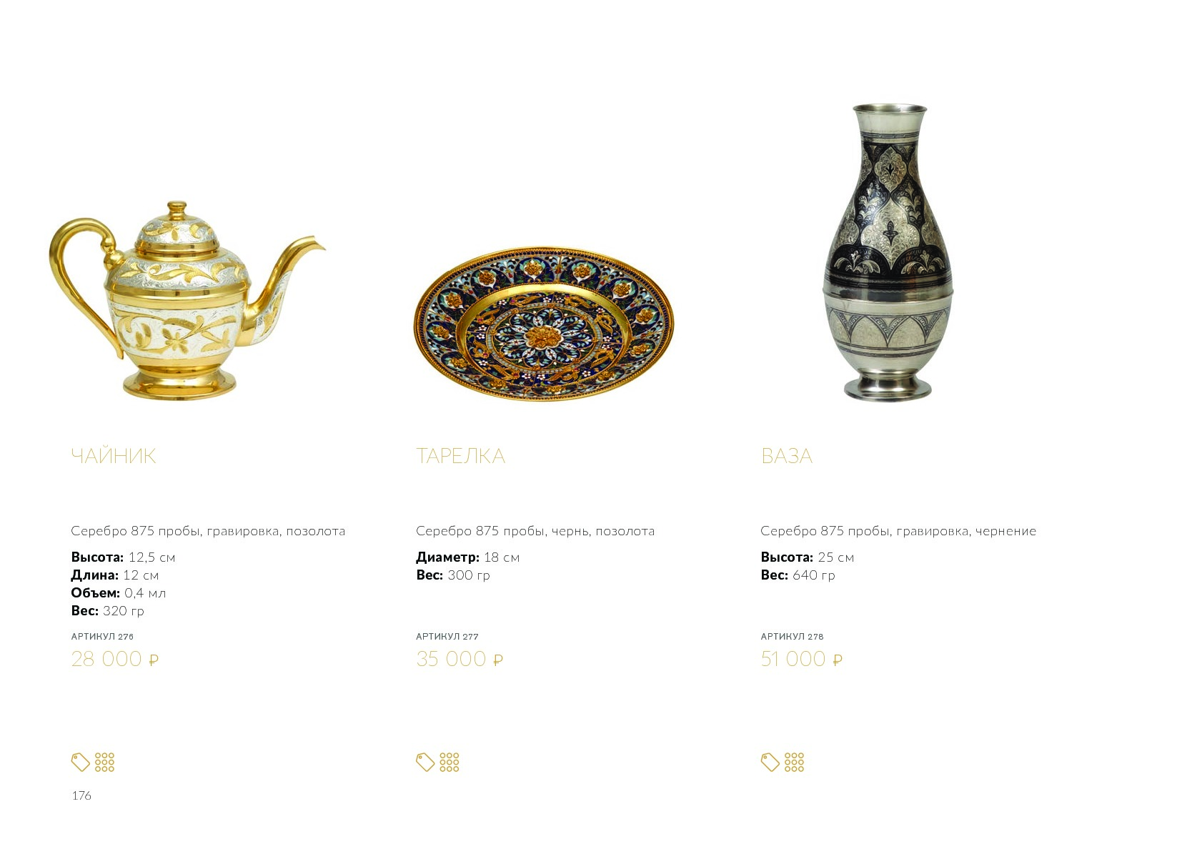Click the price tag icon under the vase
1182x844 pixels.
point(770,763)
